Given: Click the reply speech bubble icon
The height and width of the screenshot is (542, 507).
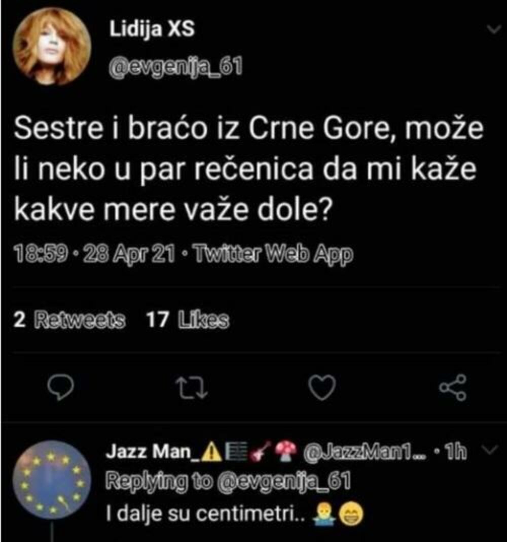Looking at the screenshot, I should (61, 387).
